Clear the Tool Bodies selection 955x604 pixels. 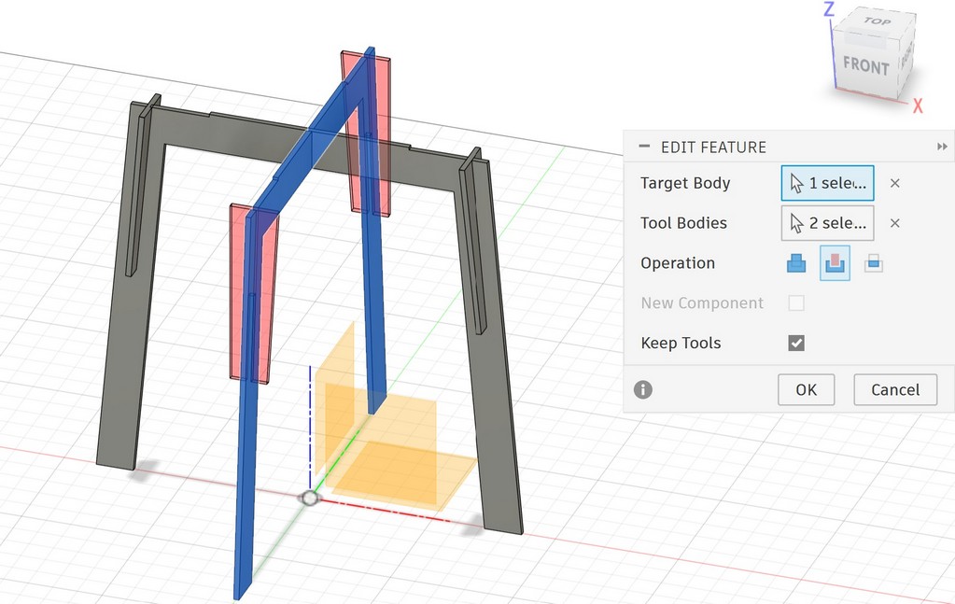click(x=894, y=223)
